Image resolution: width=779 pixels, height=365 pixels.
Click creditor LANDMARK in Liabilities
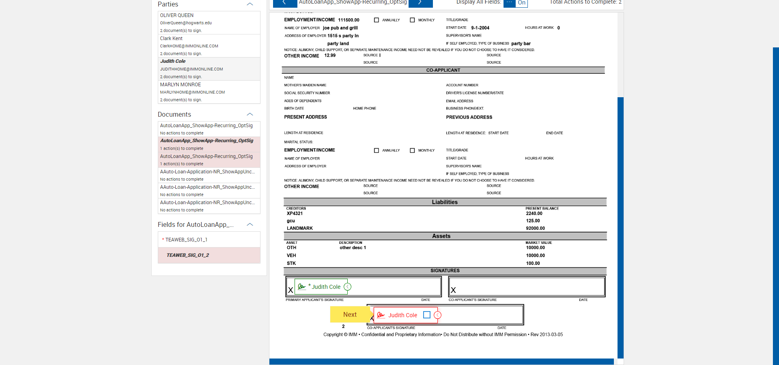(x=300, y=228)
